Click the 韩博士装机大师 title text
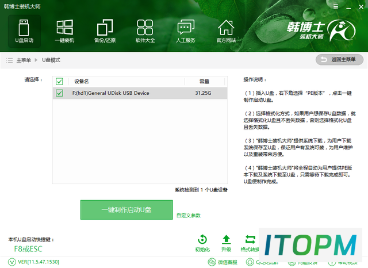The image size is (368, 268). tap(22, 6)
